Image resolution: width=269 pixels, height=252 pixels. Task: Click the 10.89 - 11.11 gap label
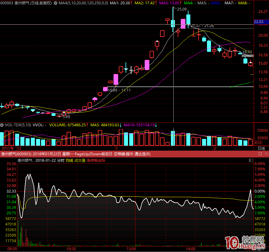119,90
